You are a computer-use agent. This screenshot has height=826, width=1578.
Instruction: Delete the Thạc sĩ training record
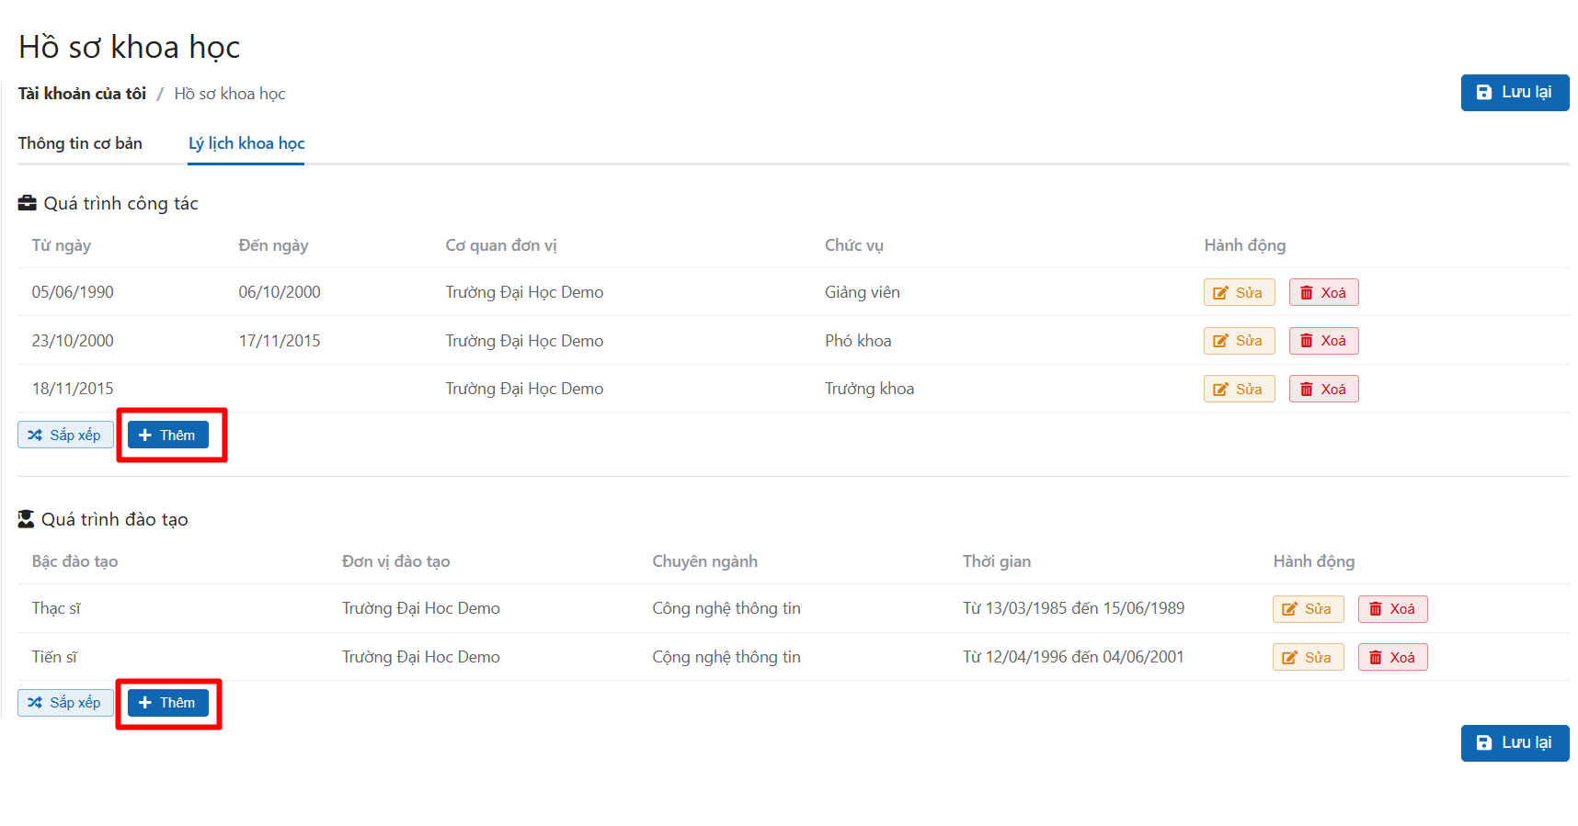pos(1391,609)
